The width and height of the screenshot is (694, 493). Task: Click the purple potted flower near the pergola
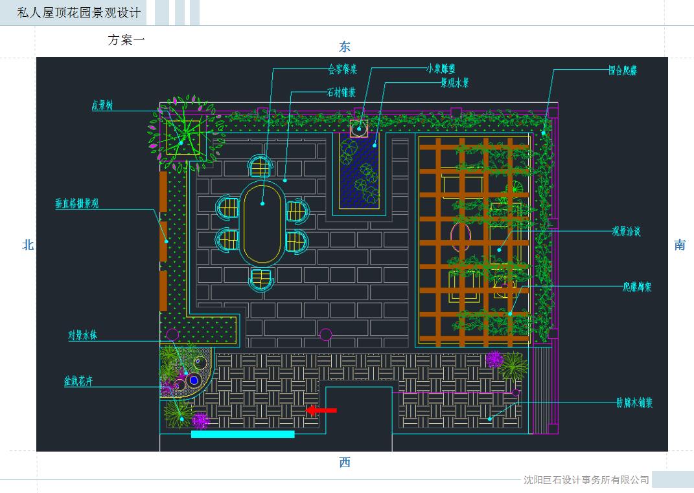495,358
